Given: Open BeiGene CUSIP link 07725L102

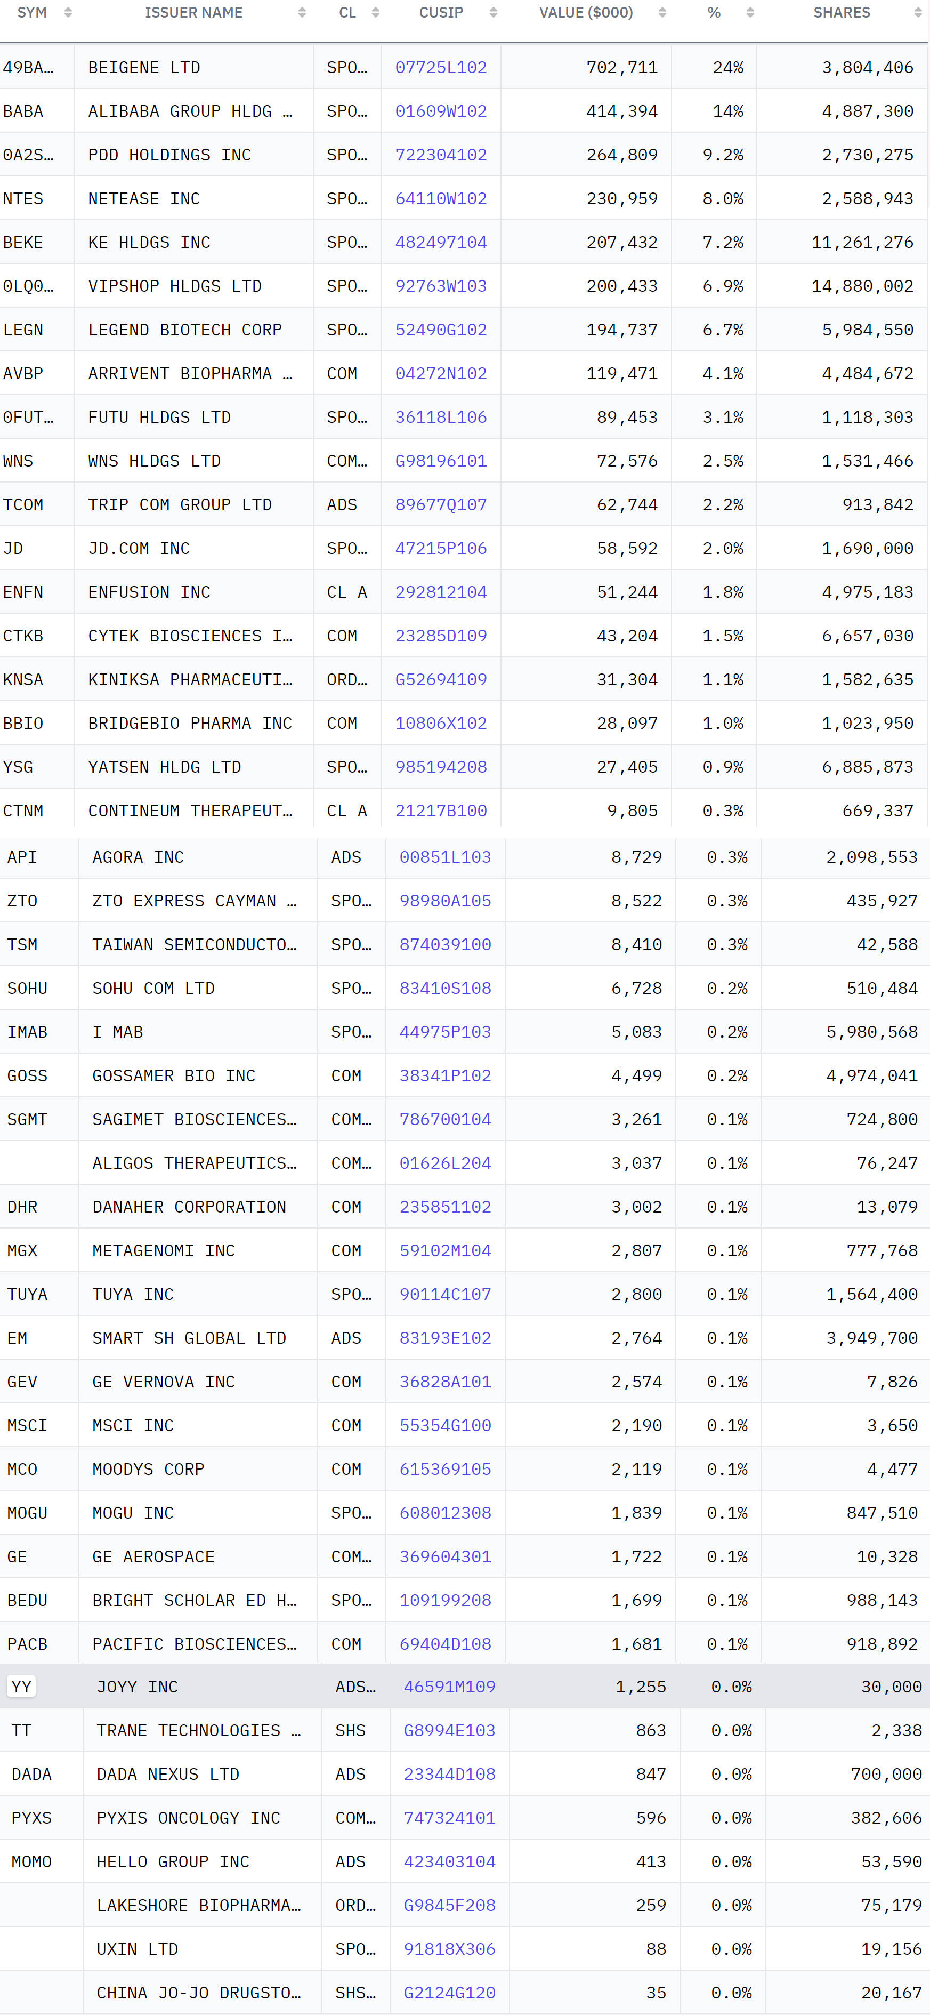Looking at the screenshot, I should coord(440,67).
